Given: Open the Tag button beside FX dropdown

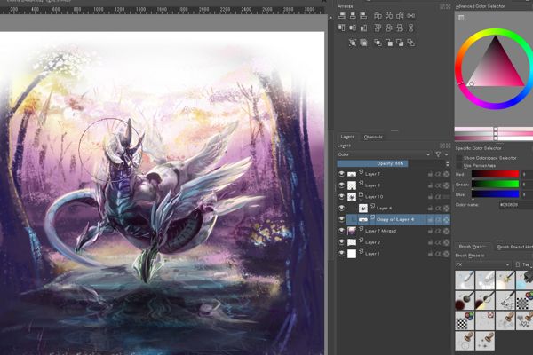Looking at the screenshot, I should point(523,264).
